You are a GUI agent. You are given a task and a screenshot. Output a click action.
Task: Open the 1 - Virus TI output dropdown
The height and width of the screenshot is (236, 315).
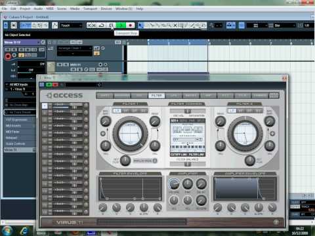pos(20,89)
